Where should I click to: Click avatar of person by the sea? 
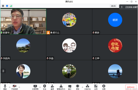115,71
